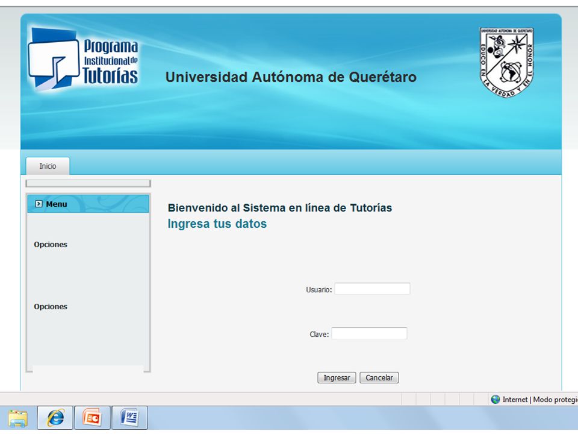The width and height of the screenshot is (578, 434).
Task: Click the "Ingresa tus datos" heading
Action: tap(217, 224)
